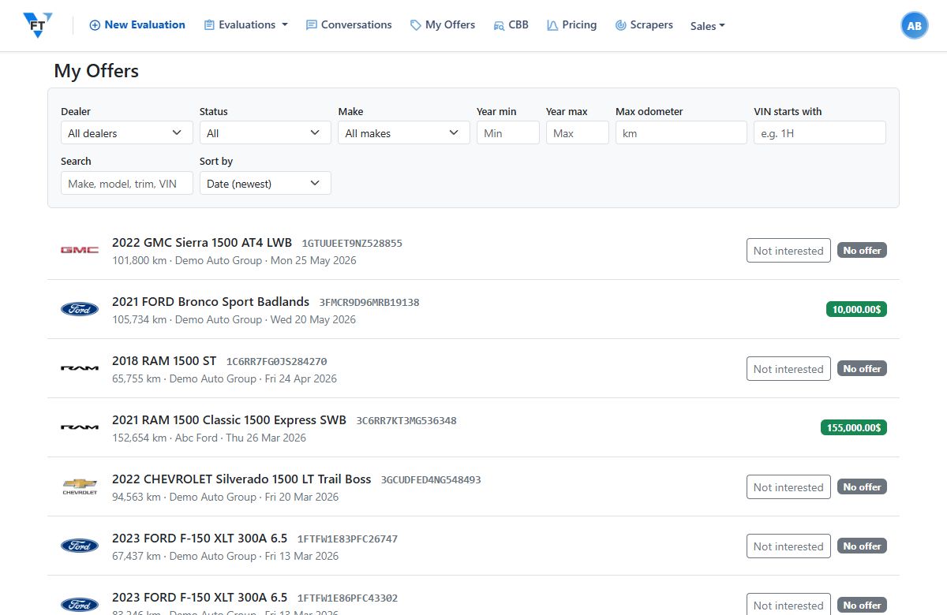Open 2018 RAM 1500 ST listing
The height and width of the screenshot is (615, 947).
(164, 360)
